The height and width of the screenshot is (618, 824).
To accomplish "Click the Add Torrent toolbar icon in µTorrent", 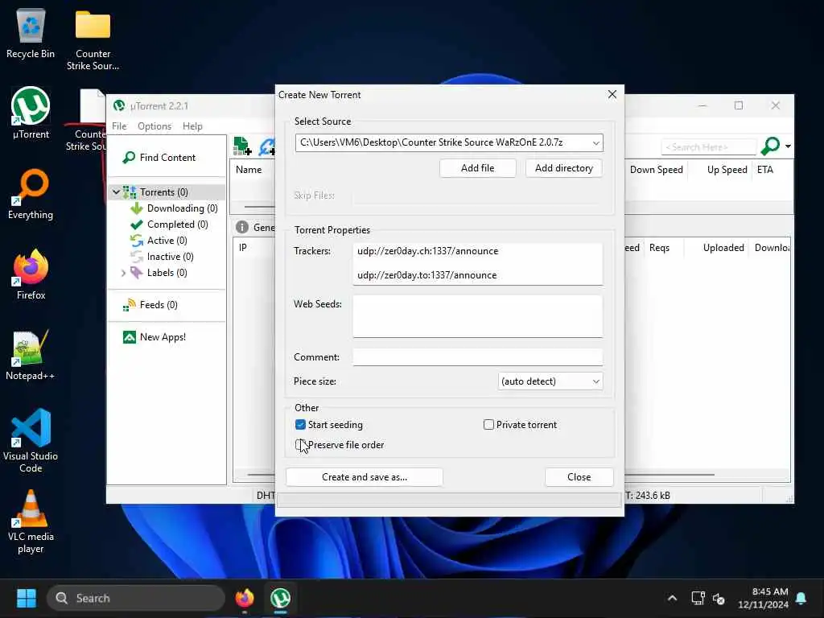I will (x=242, y=146).
